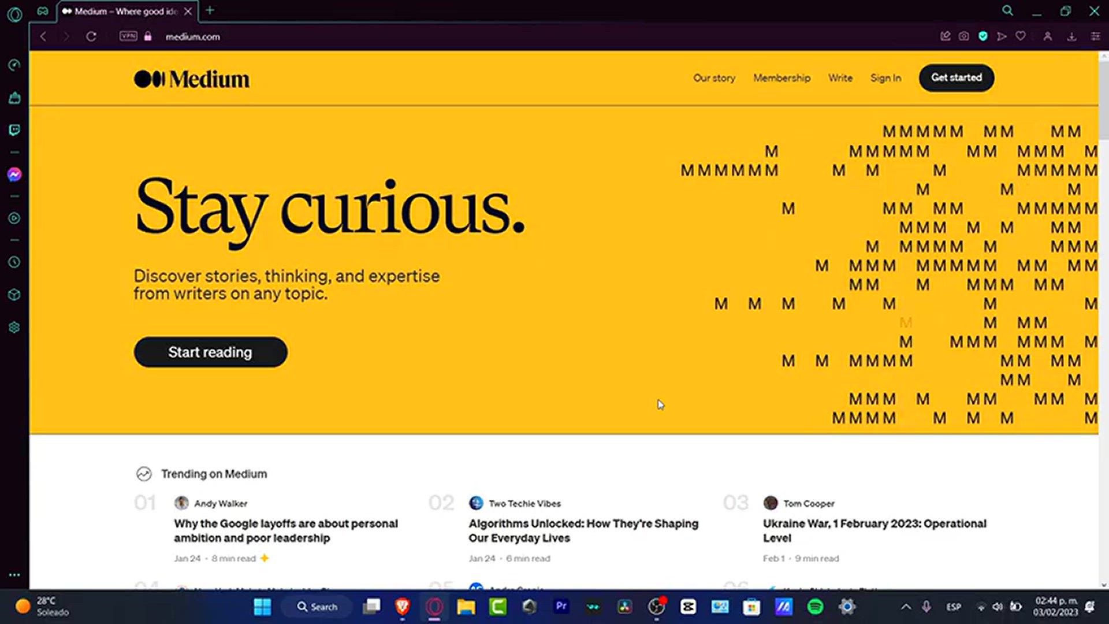
Task: Toggle the VPN badge in address bar
Action: [128, 36]
